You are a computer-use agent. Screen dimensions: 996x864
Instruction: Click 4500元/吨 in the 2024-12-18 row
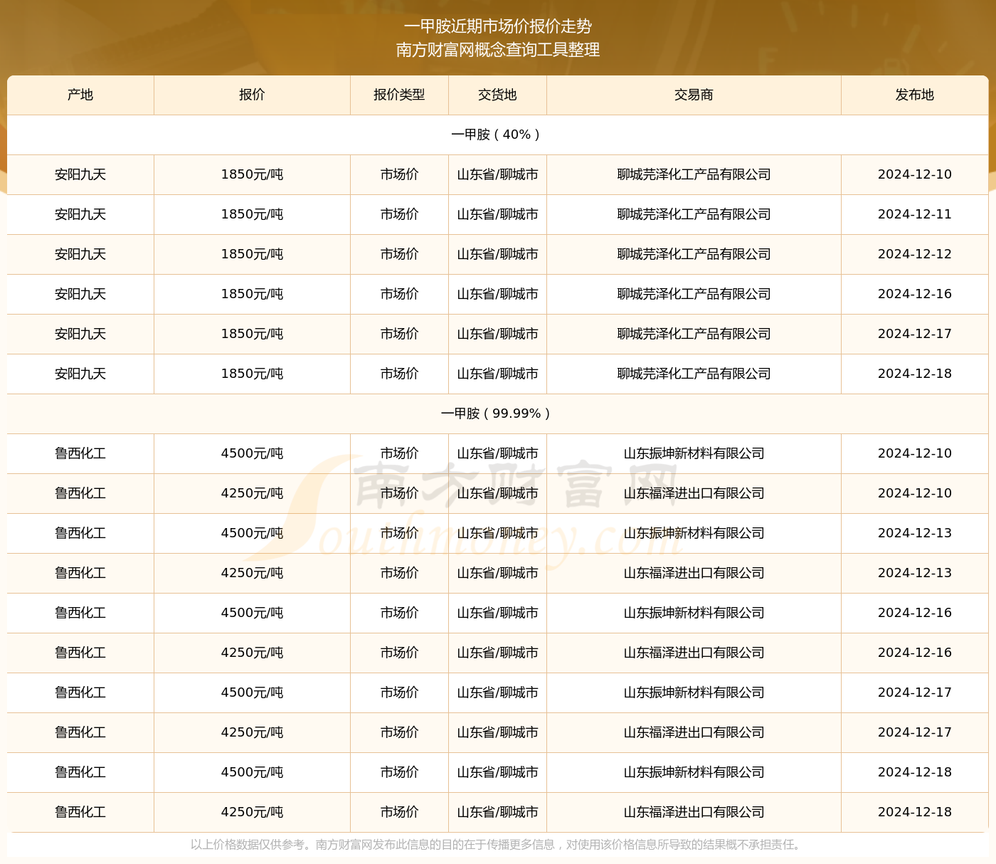pos(252,772)
